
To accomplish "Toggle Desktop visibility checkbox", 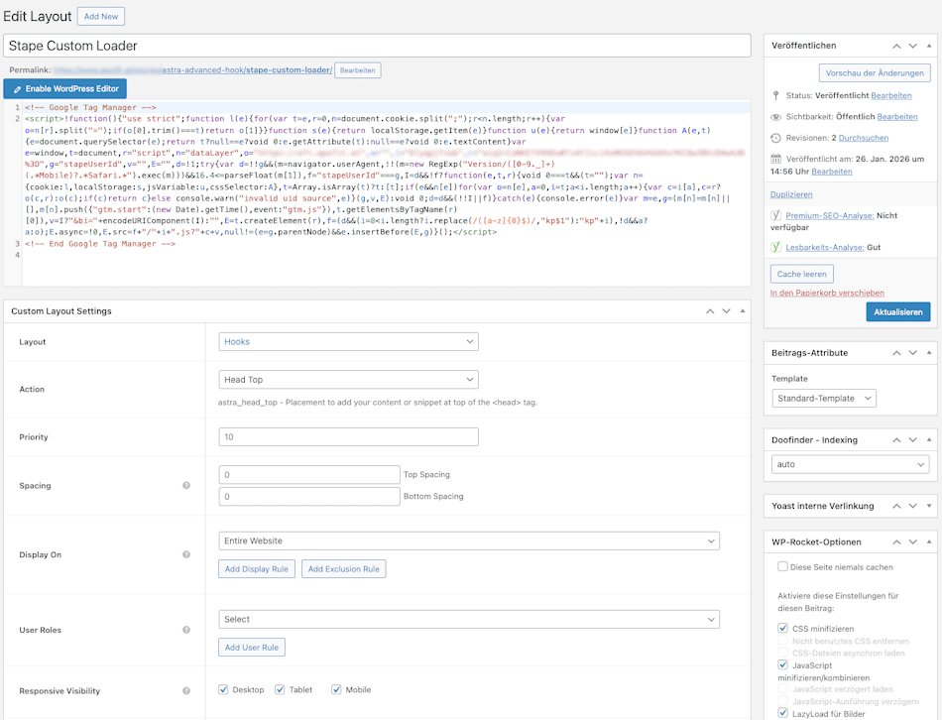I will coord(223,689).
